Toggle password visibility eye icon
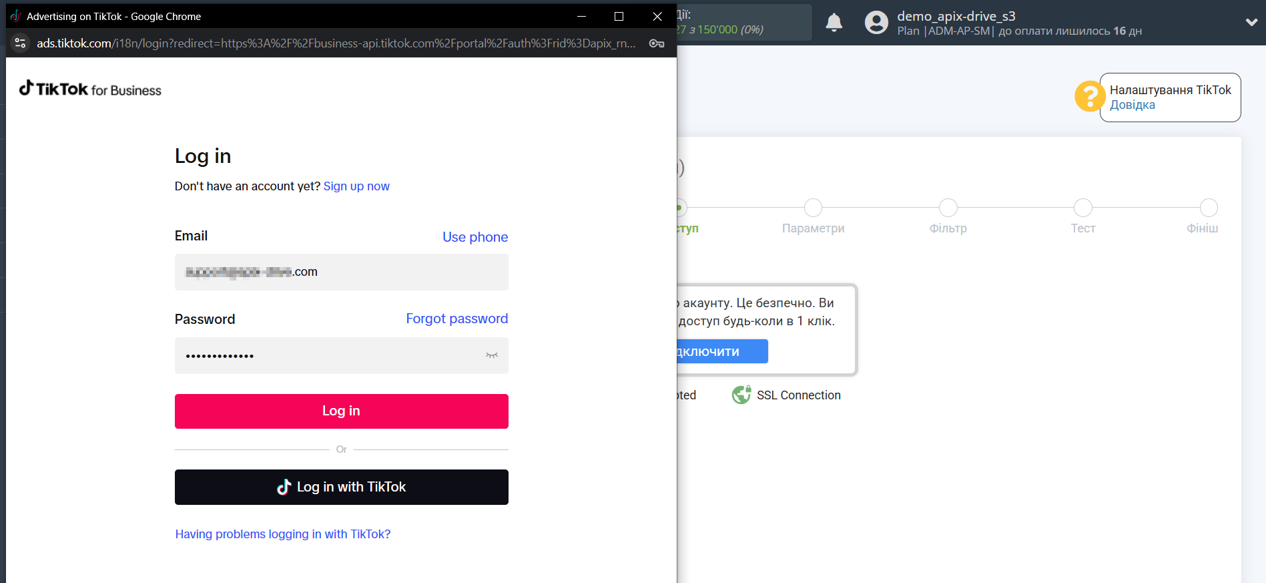Viewport: 1266px width, 583px height. point(492,355)
